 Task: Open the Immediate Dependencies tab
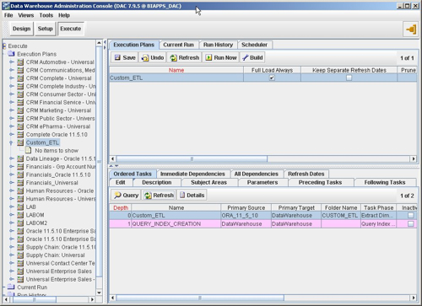(192, 174)
